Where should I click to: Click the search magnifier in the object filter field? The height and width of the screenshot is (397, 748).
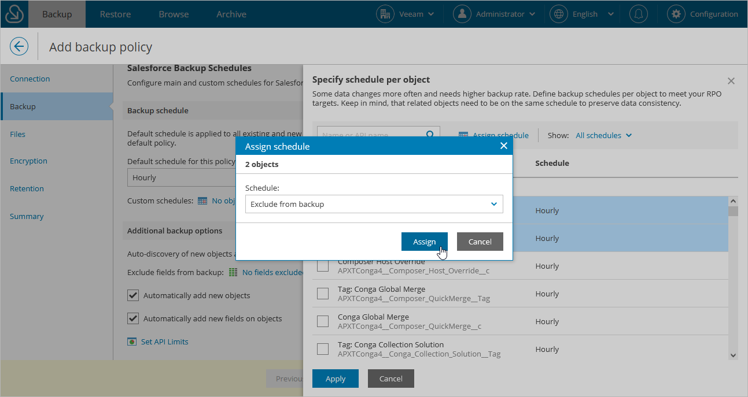(429, 133)
